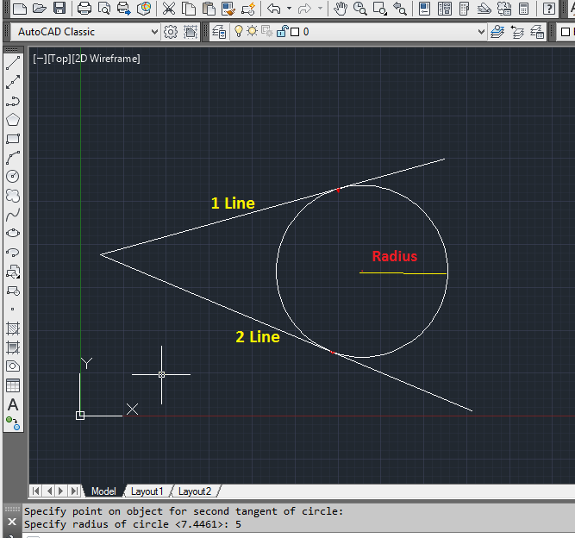
Task: Click the Make Block tool
Action: click(13, 291)
